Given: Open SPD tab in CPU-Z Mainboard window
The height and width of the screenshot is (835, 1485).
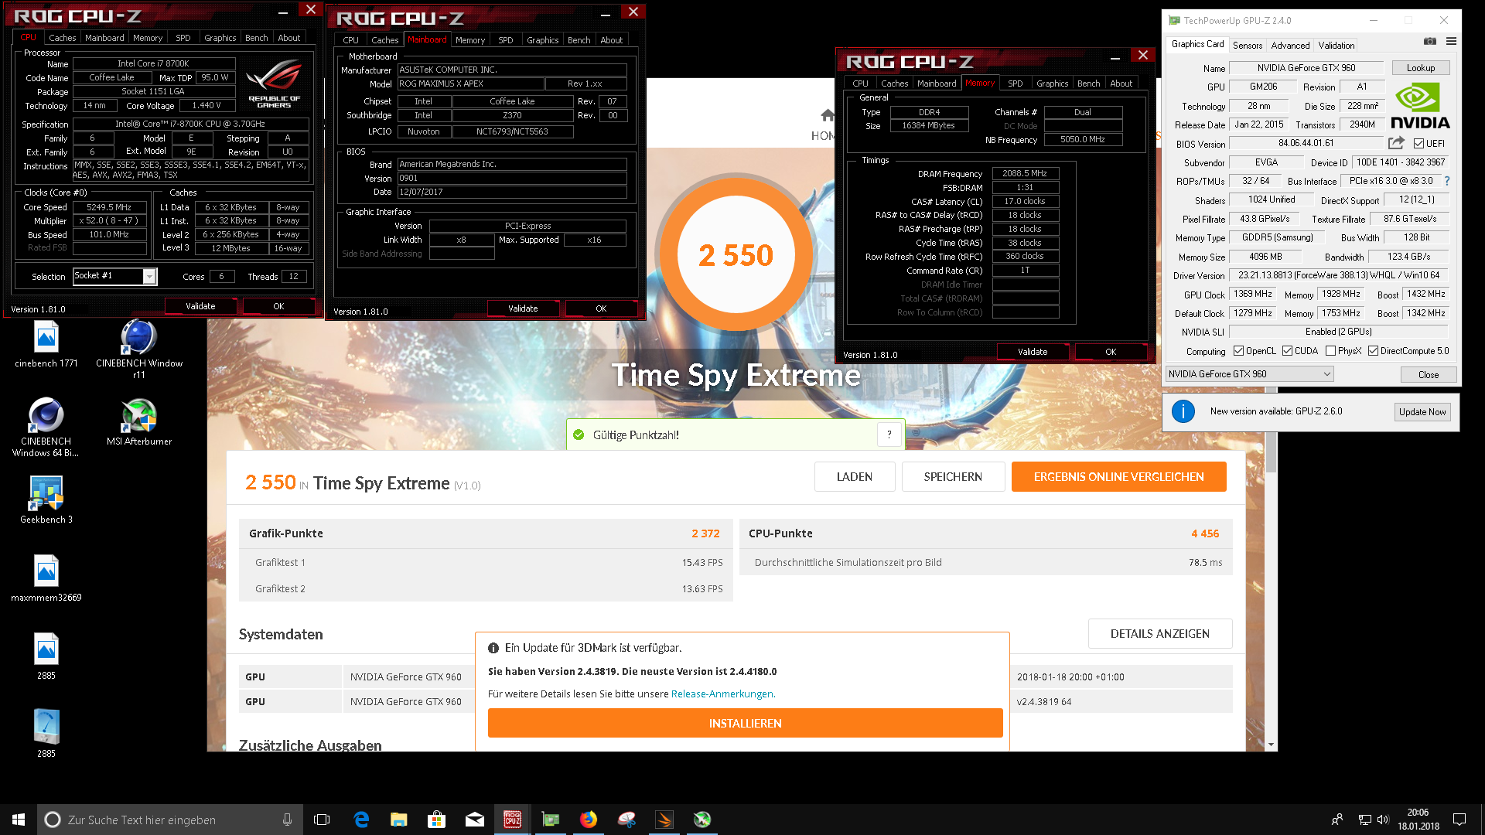Looking at the screenshot, I should (x=506, y=39).
